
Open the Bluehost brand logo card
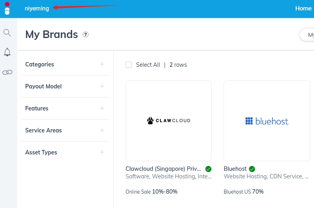pyautogui.click(x=267, y=121)
